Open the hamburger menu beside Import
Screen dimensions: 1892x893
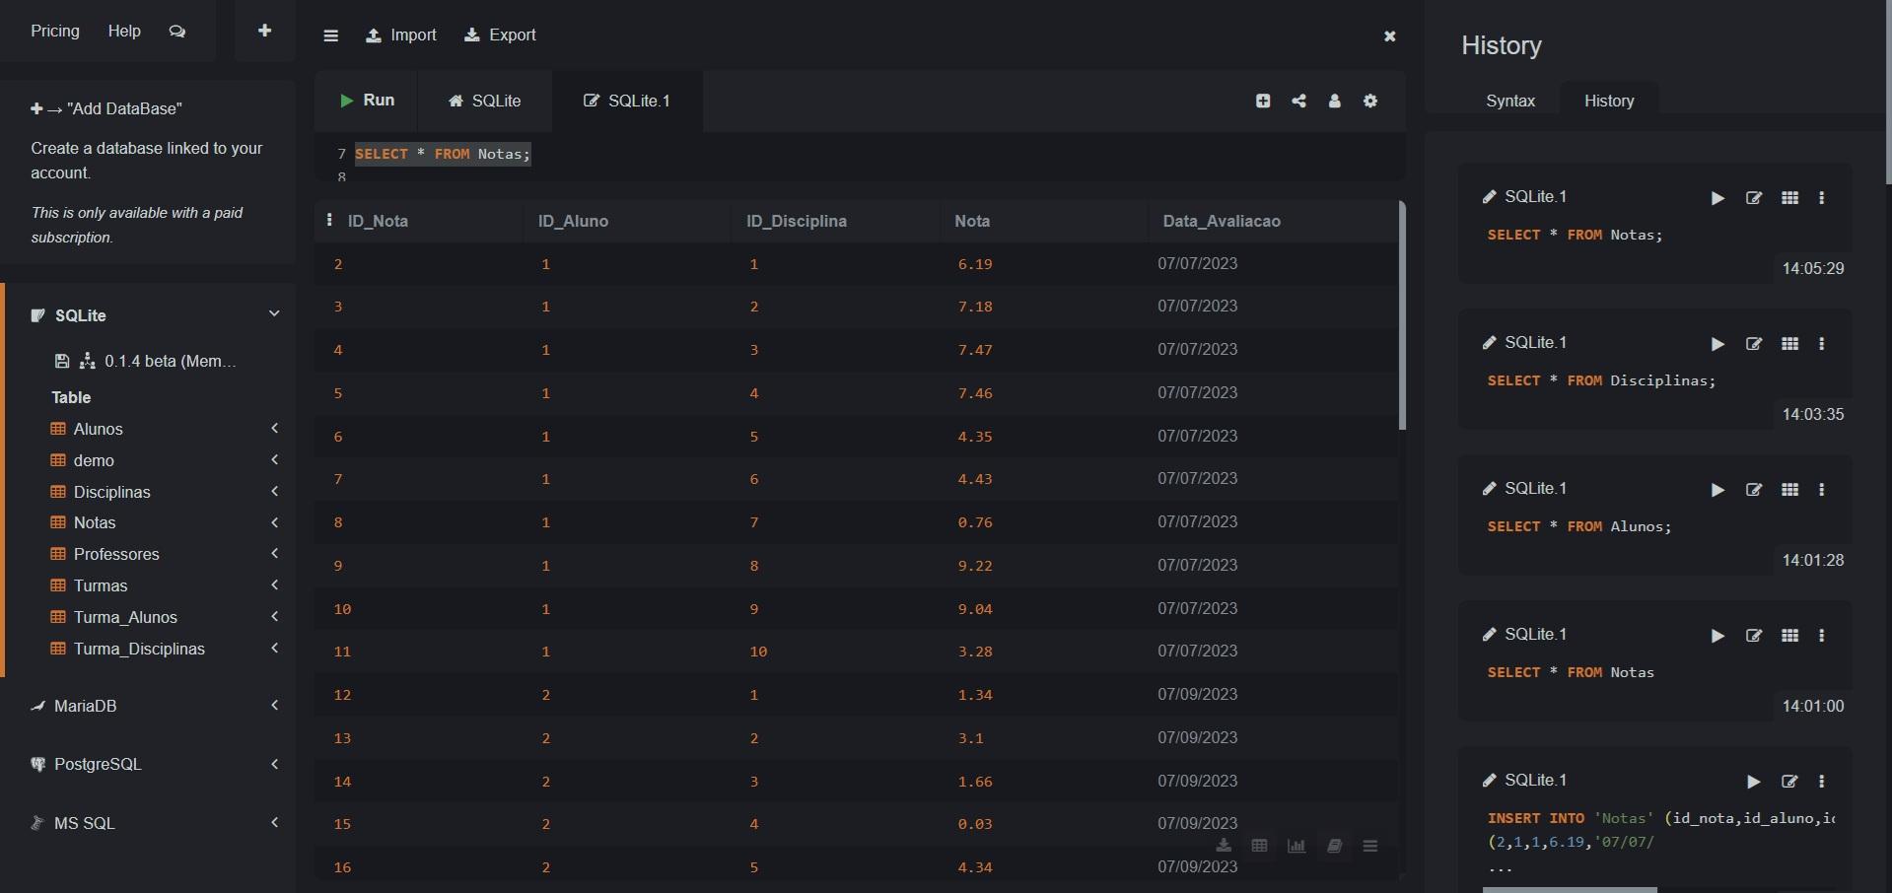click(331, 35)
